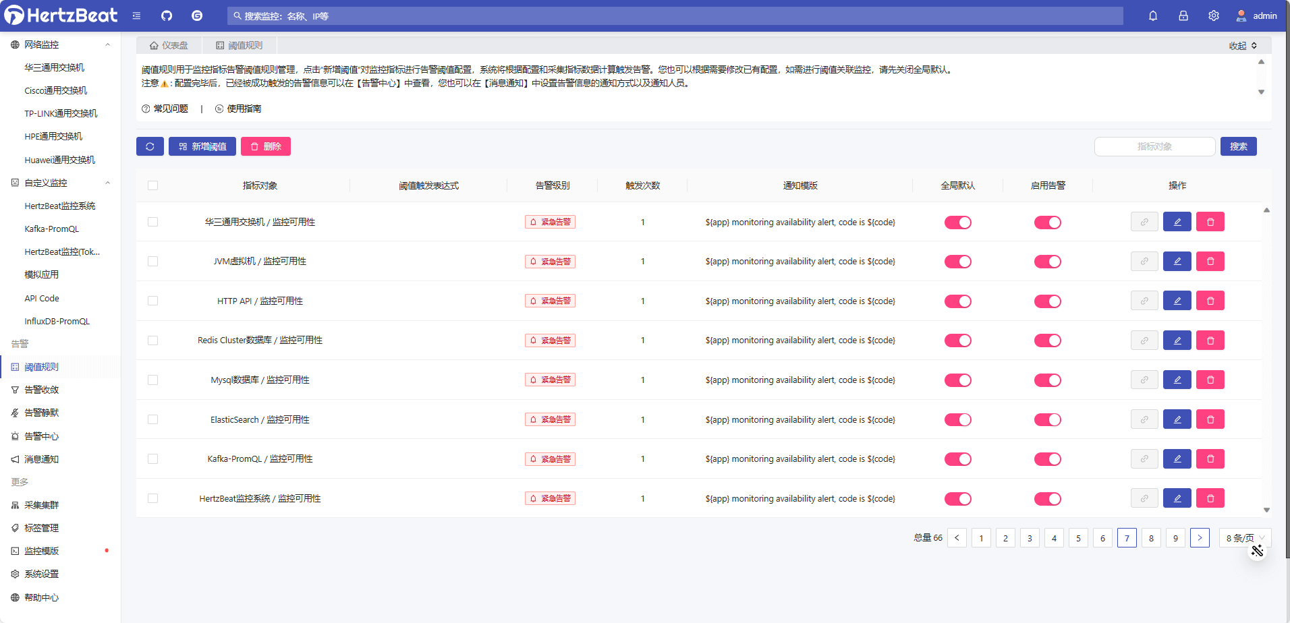Screen dimensions: 1290x623
Task: Switch to the 仪表盘 tab
Action: pos(169,44)
